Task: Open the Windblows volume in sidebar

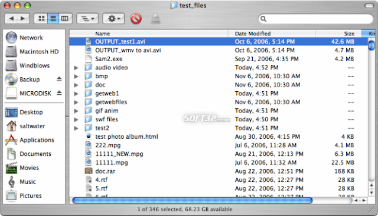Action: [x=28, y=65]
